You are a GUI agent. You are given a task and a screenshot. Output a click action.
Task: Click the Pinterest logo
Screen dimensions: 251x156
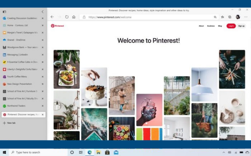click(57, 26)
